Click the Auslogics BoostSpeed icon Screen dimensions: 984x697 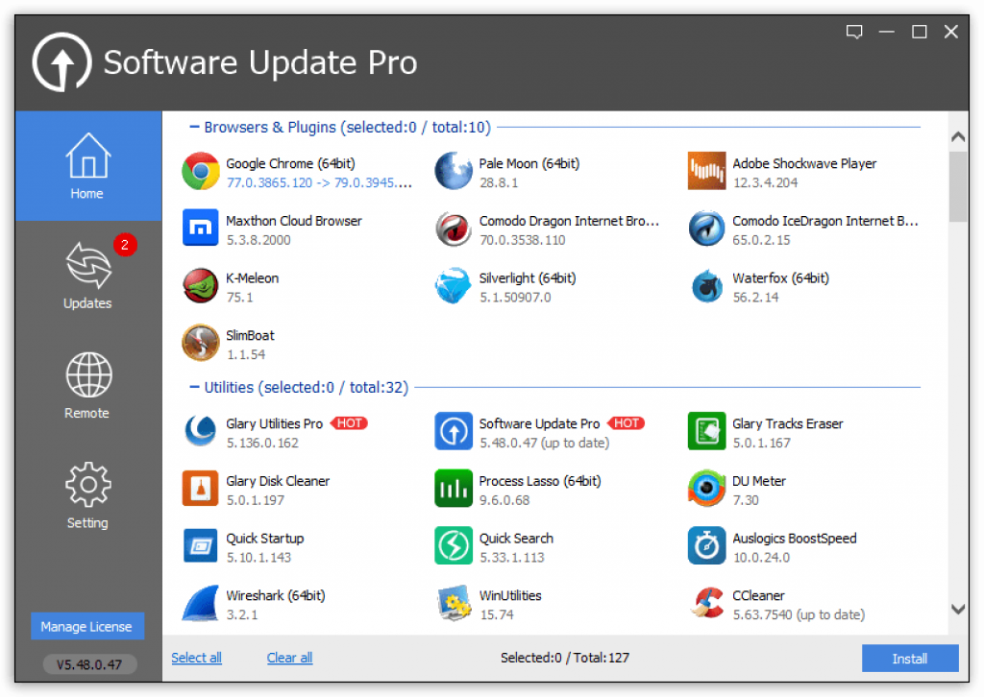706,546
